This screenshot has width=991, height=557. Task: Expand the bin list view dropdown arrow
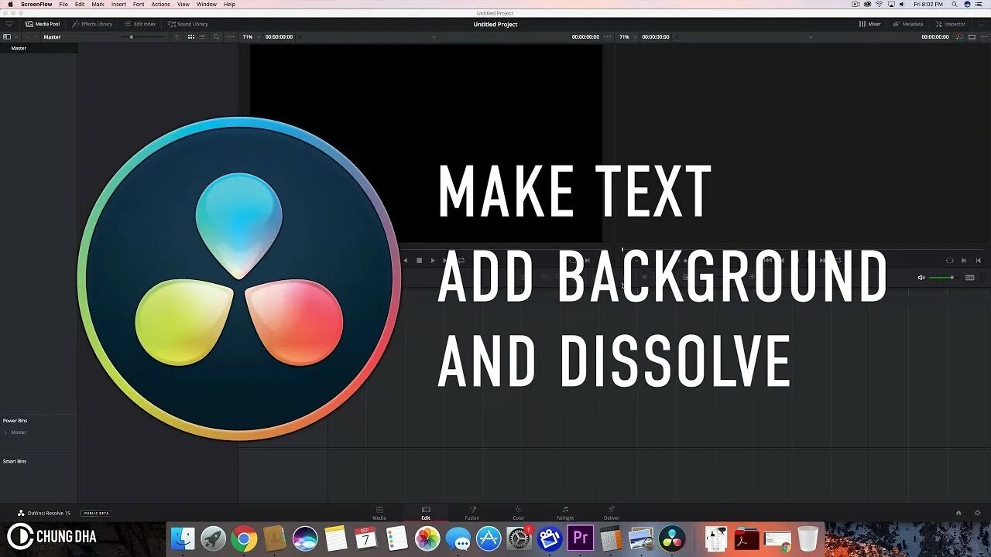pos(16,37)
